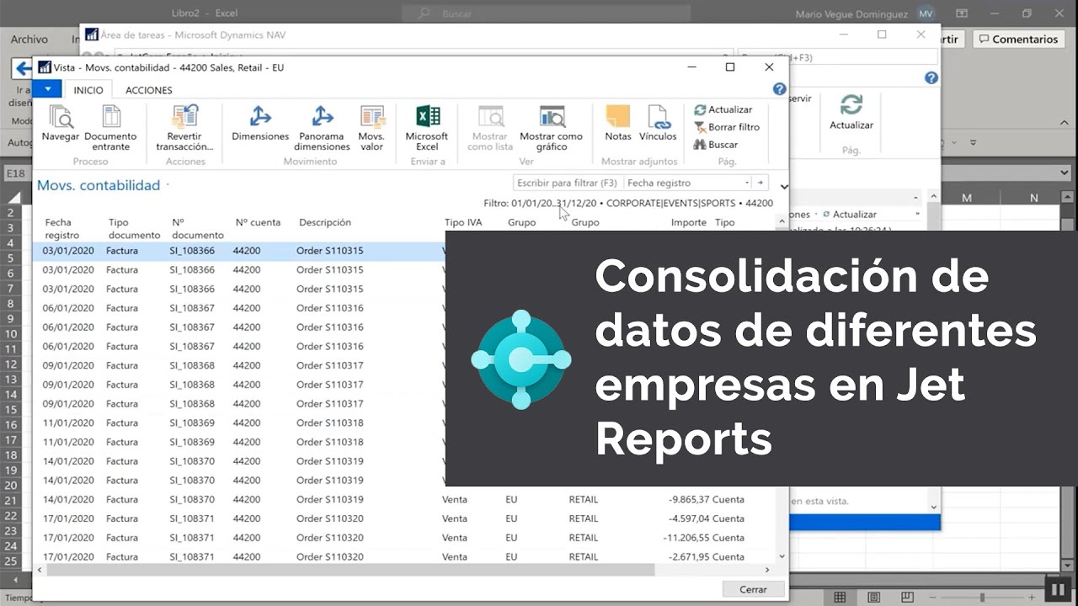Open the MV account avatar in Excel
The height and width of the screenshot is (606, 1078).
(926, 13)
